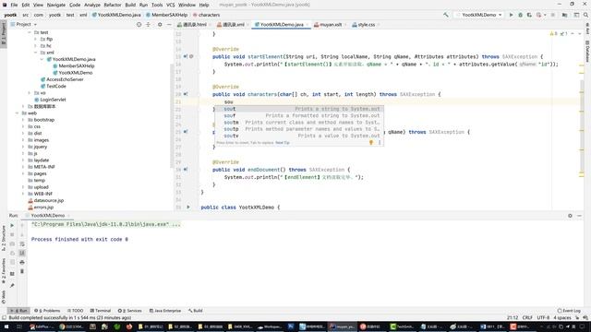Screen dimensions: 591x332
Task: Collapse the web folder in project tree
Action: pyautogui.click(x=17, y=113)
